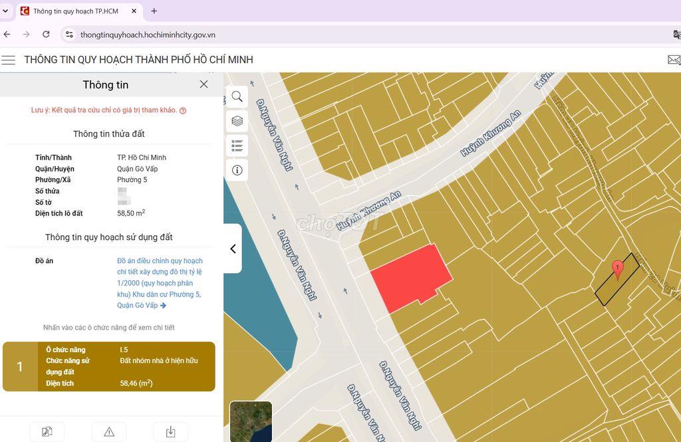The width and height of the screenshot is (681, 442).
Task: Click the envelope mail icon in the header
Action: pos(674,60)
